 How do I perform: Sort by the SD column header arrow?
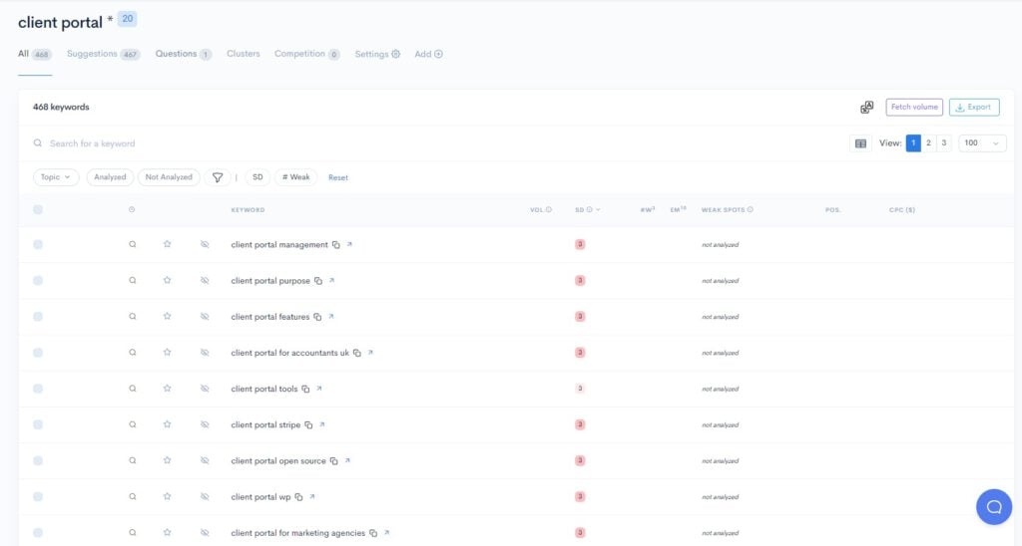tap(598, 210)
